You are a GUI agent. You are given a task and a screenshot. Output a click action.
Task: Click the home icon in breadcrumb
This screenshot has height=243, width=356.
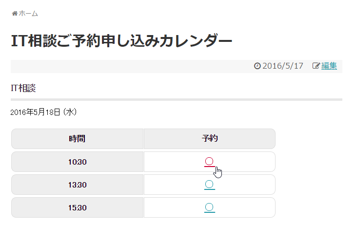[15, 14]
